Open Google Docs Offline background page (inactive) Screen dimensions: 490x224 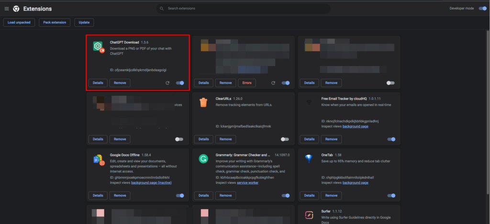click(151, 182)
